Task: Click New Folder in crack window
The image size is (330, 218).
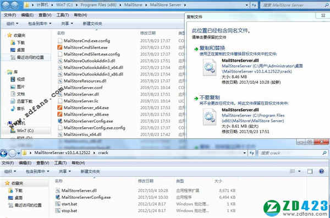Action: coord(90,171)
